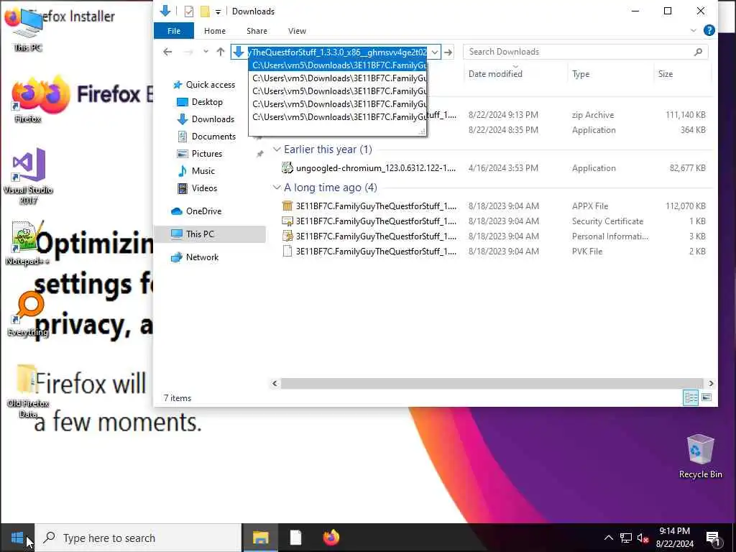
Task: Click the search magnifier icon
Action: tap(699, 52)
